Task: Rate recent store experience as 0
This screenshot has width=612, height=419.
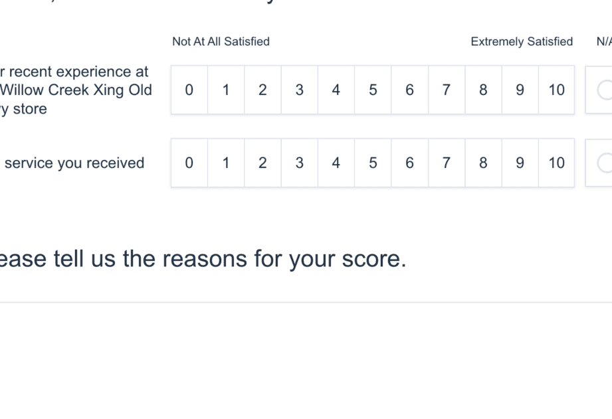Action: [x=189, y=90]
